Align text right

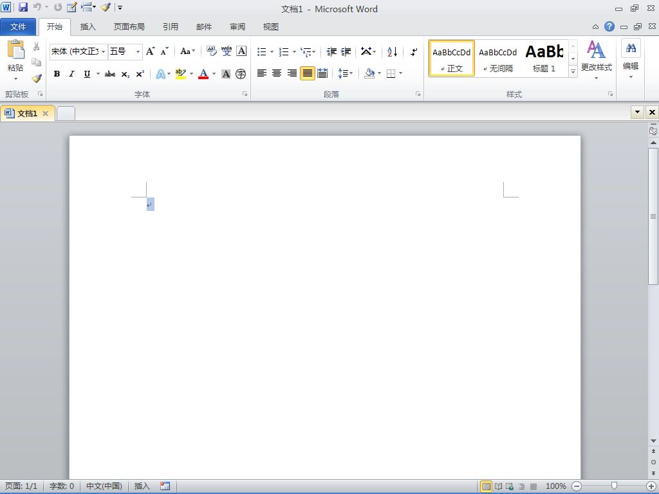292,73
